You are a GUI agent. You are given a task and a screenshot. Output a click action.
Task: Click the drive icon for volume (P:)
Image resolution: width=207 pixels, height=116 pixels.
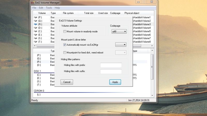coord(35,17)
